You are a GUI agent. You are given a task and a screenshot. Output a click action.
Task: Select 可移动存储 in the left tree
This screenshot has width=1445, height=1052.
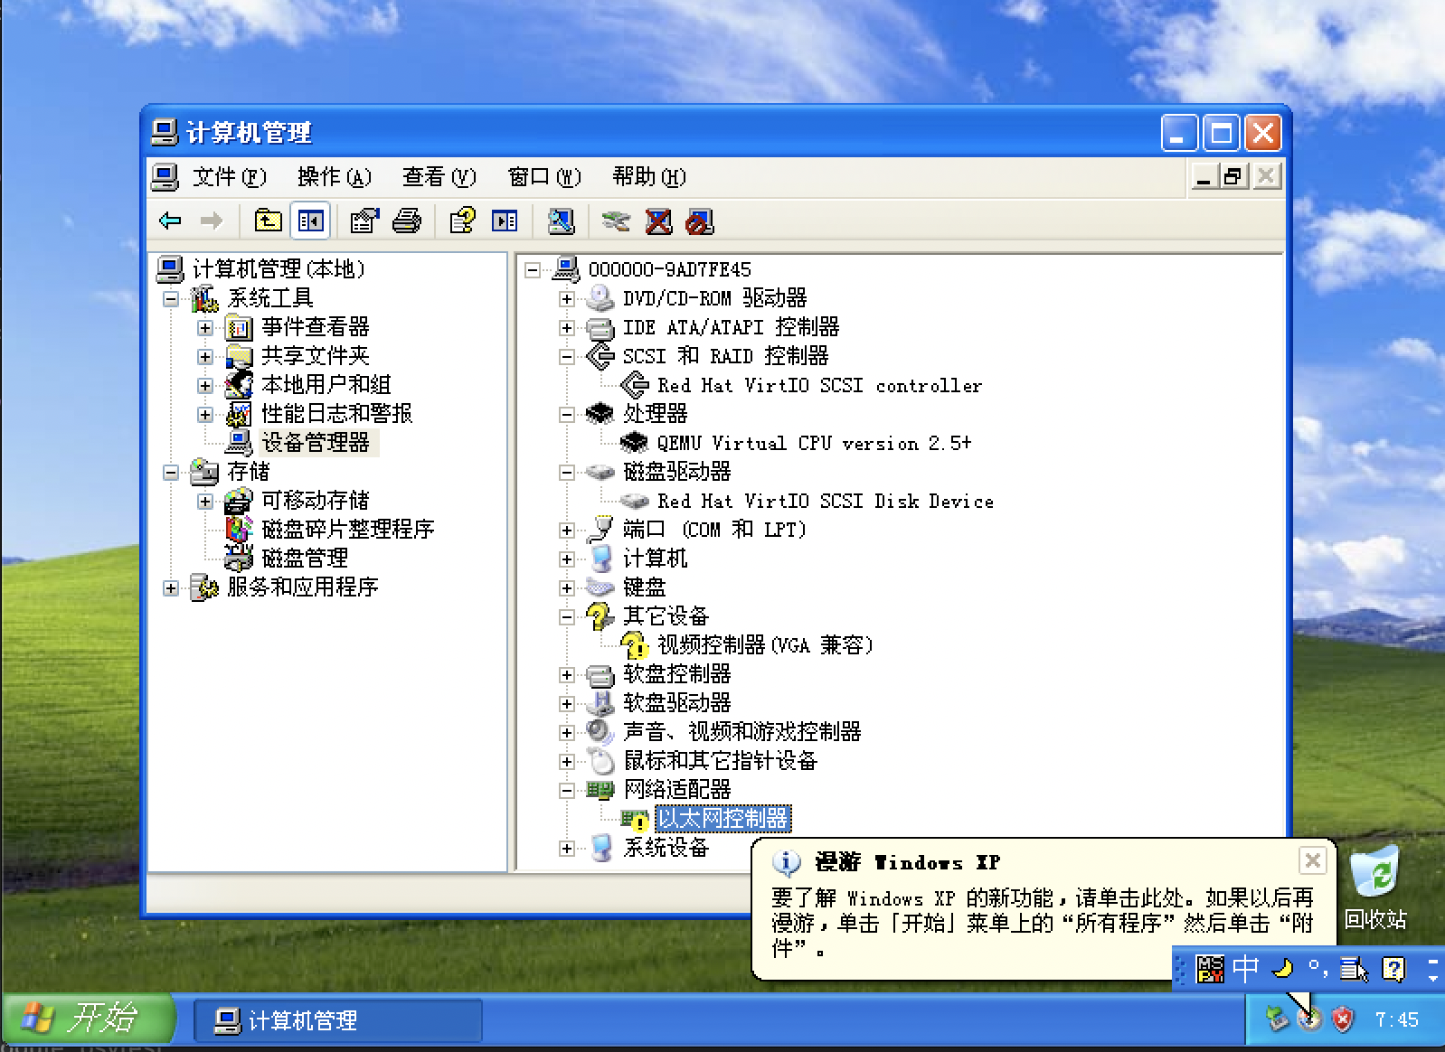tap(316, 501)
